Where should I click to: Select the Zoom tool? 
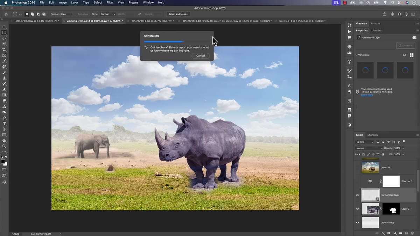pyautogui.click(x=4, y=146)
